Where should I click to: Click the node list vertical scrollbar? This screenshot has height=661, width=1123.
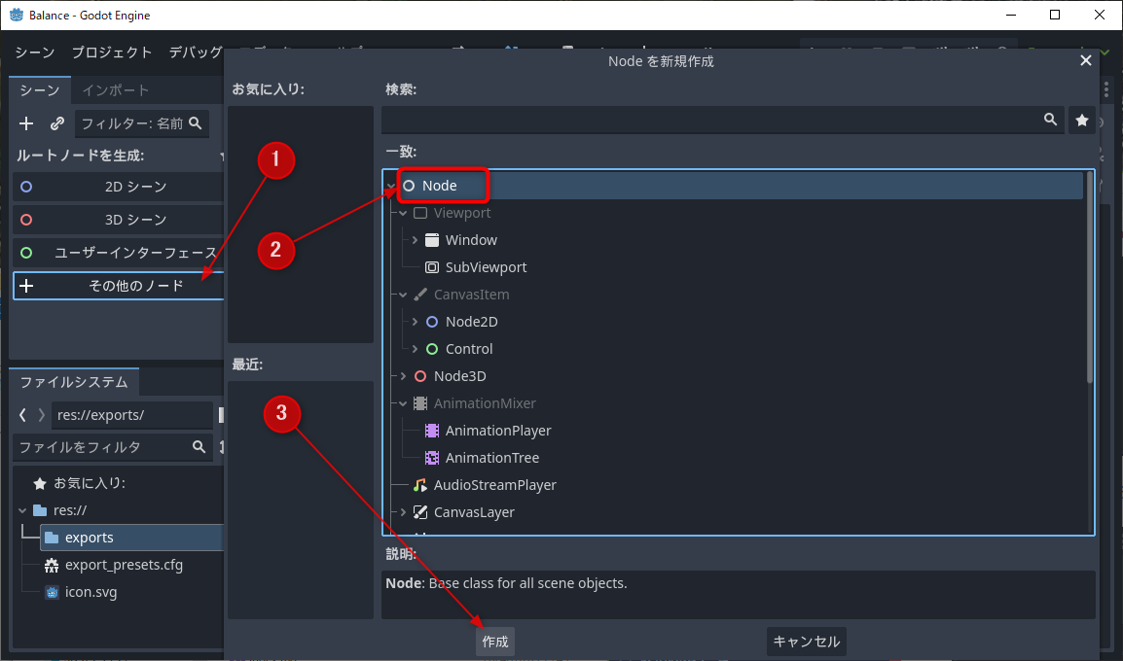(1089, 282)
